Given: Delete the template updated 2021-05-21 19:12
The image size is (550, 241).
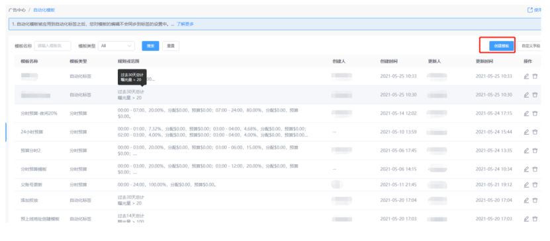Looking at the screenshot, I should pos(535,184).
